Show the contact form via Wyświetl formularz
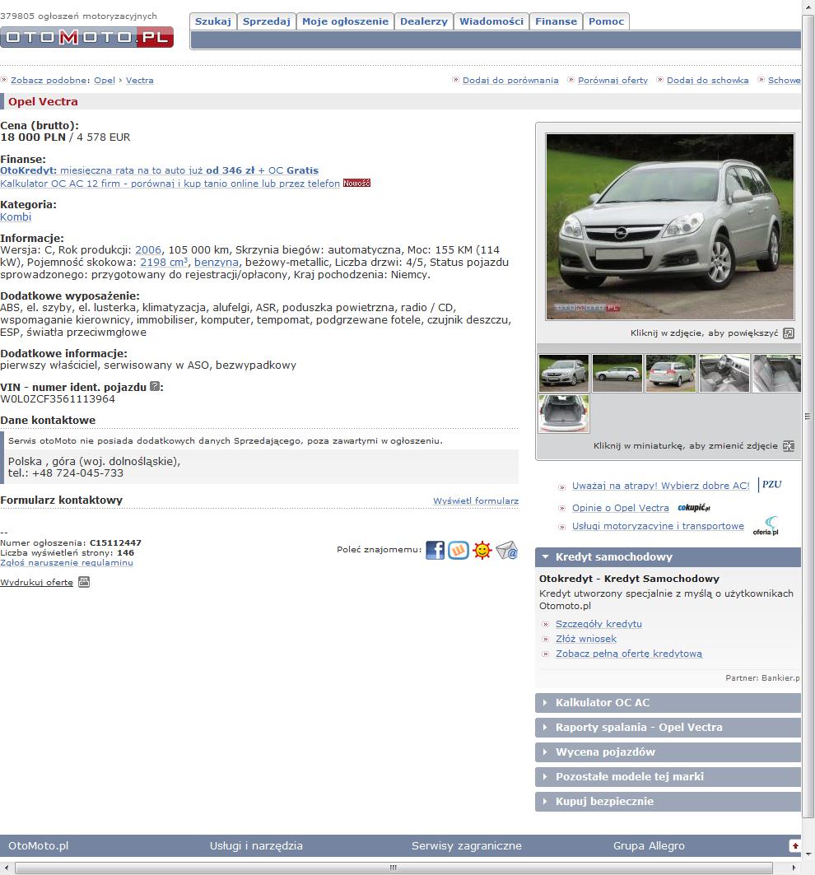The image size is (815, 875). coord(476,501)
